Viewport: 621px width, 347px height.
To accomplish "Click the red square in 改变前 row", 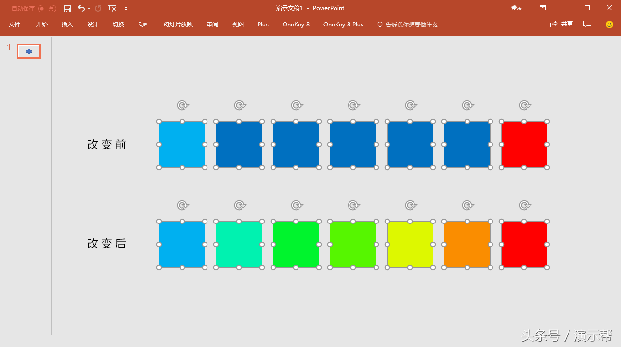I will (x=524, y=144).
